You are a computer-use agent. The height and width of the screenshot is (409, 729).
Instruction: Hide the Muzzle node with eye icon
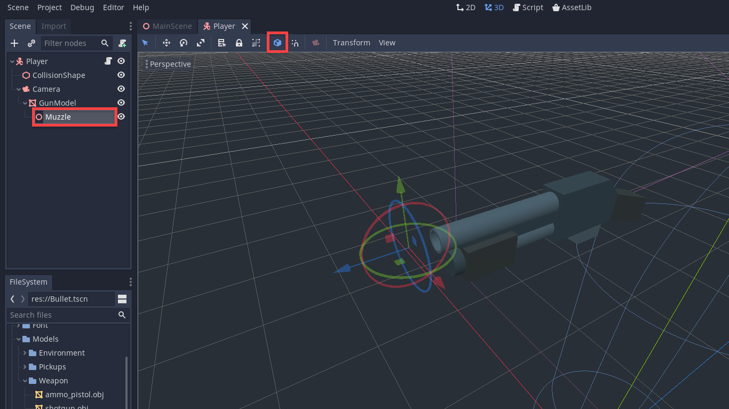(121, 117)
